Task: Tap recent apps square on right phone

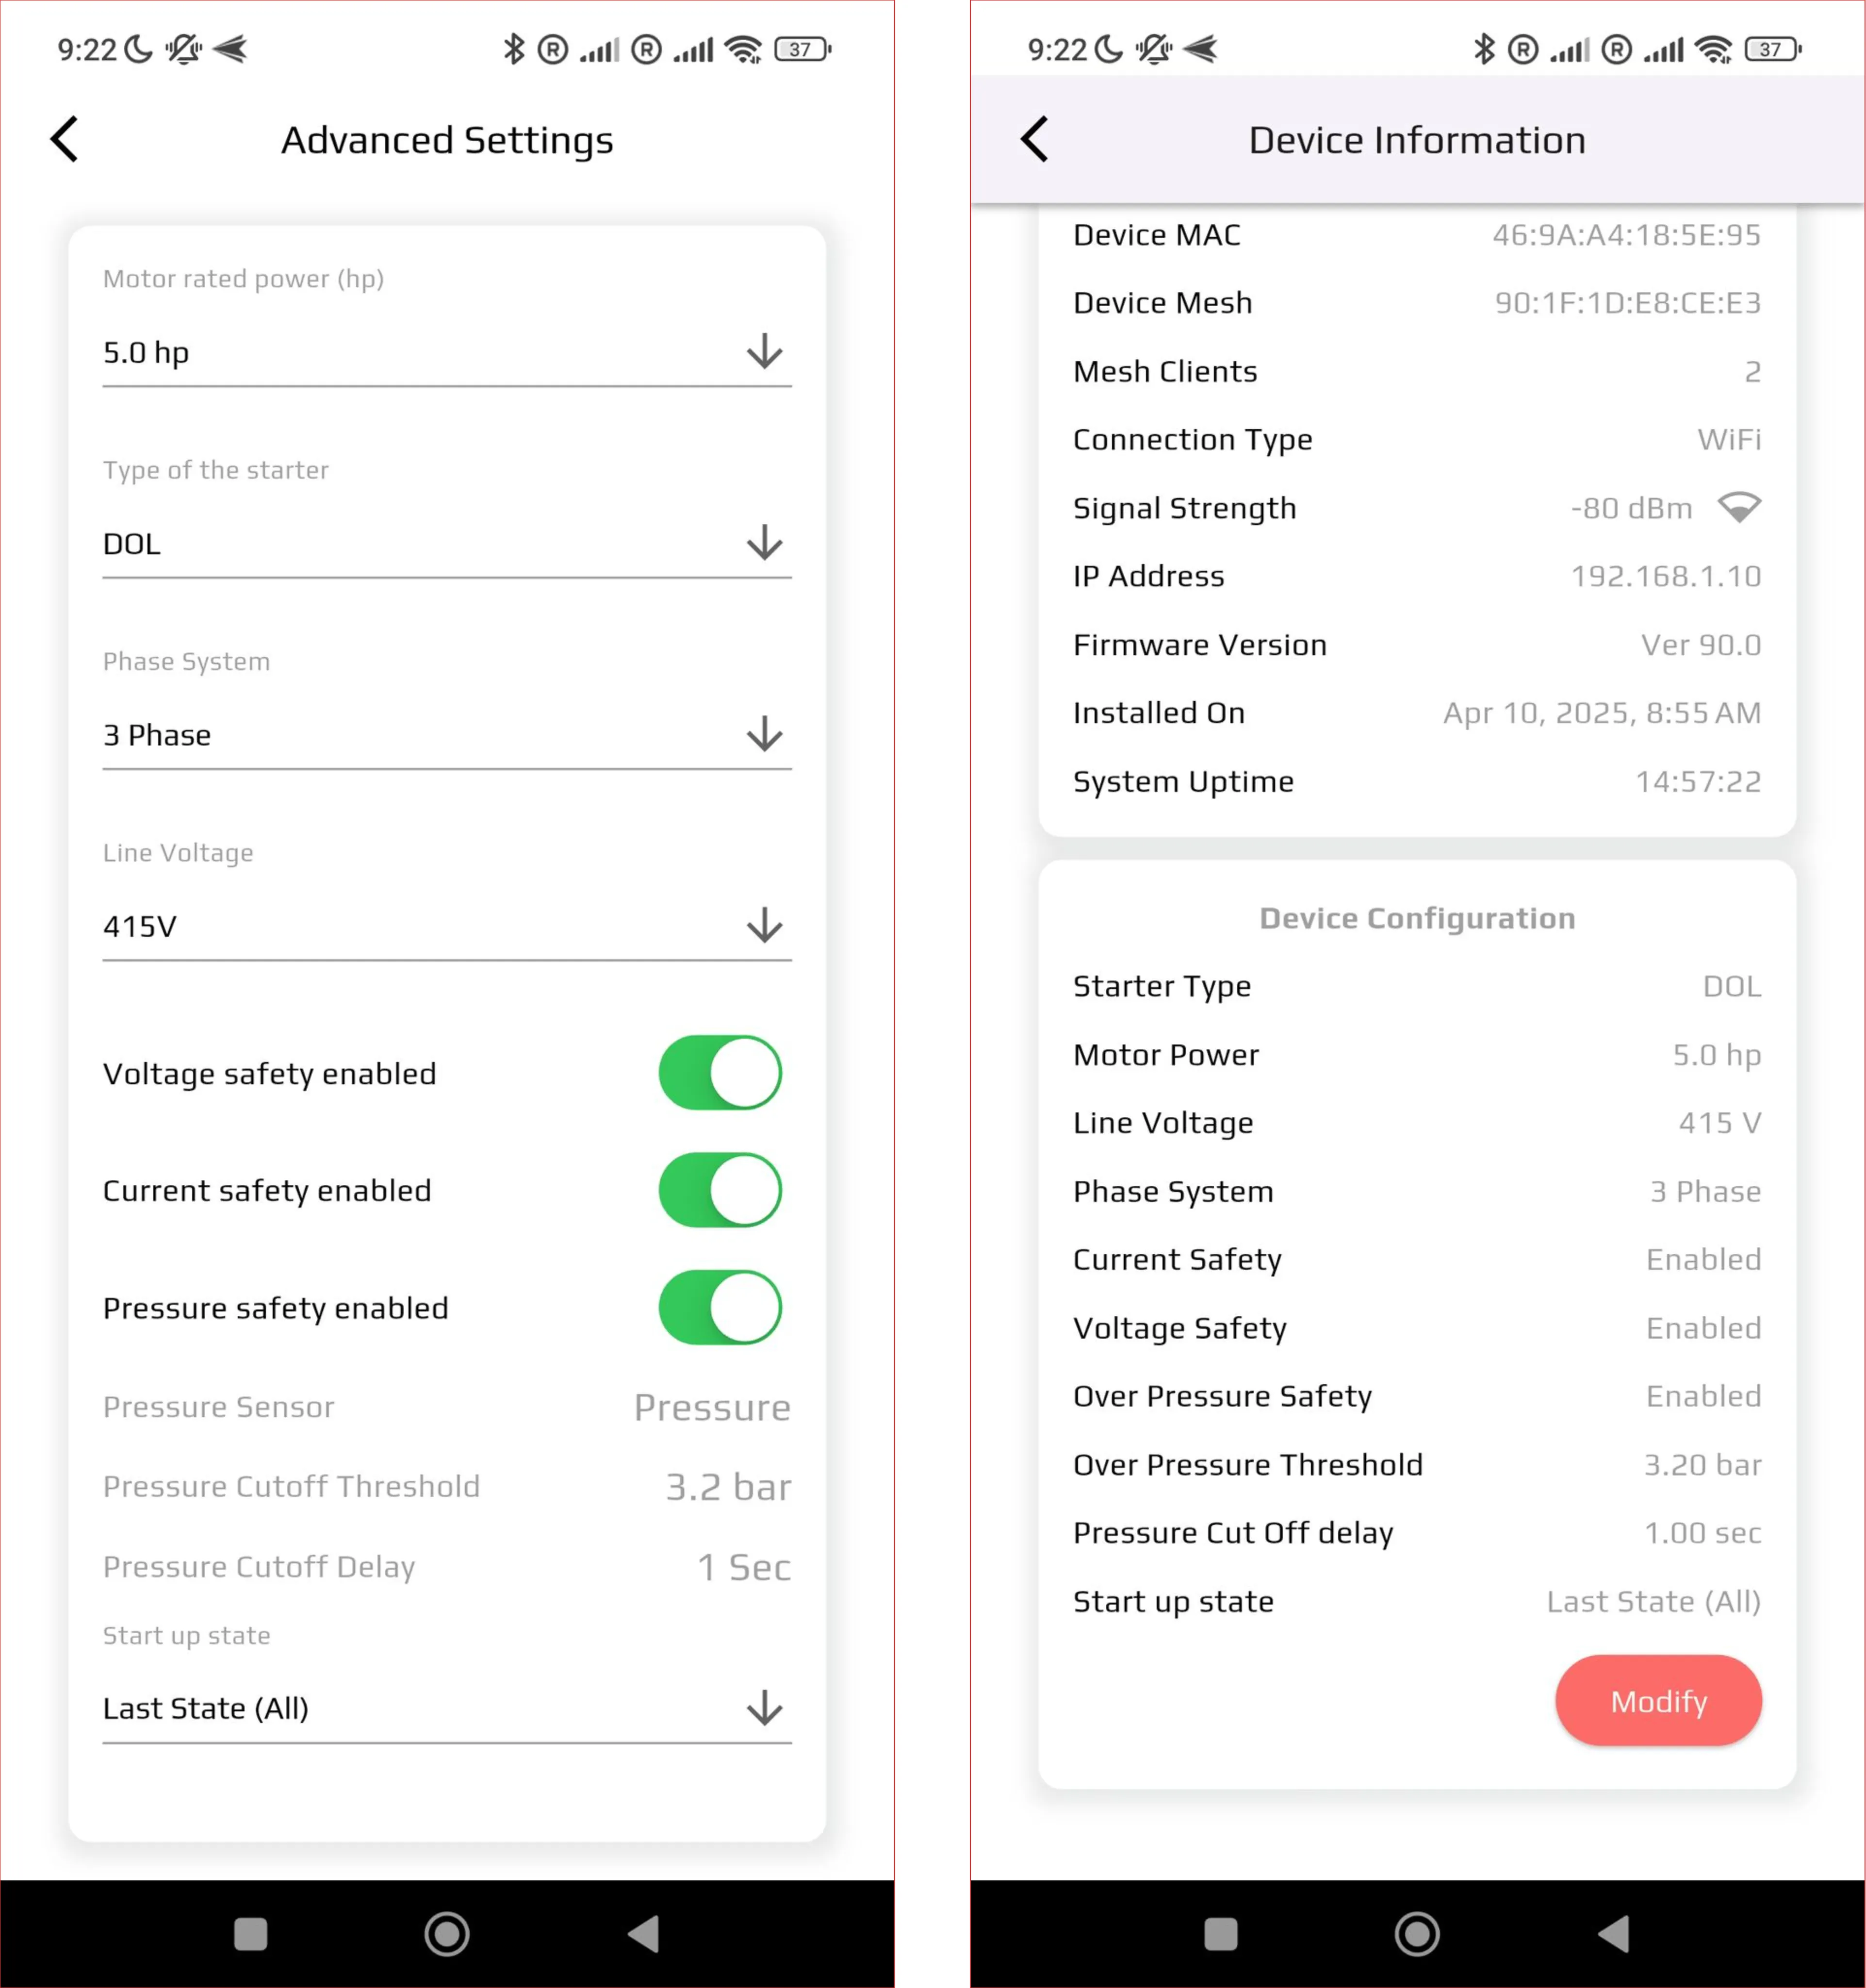Action: (x=1221, y=1934)
